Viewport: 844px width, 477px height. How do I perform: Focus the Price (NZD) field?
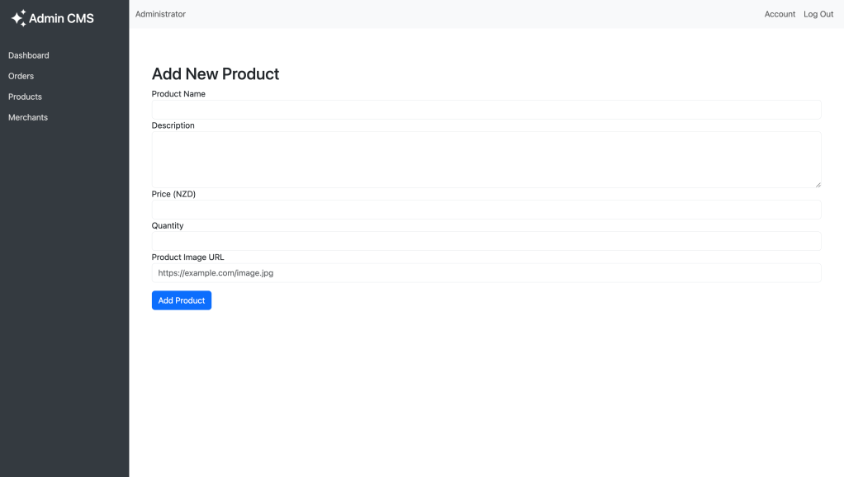pos(486,210)
